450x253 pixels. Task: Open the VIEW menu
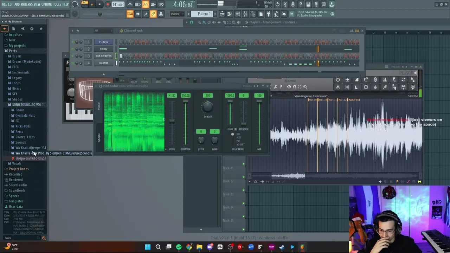tap(37, 4)
